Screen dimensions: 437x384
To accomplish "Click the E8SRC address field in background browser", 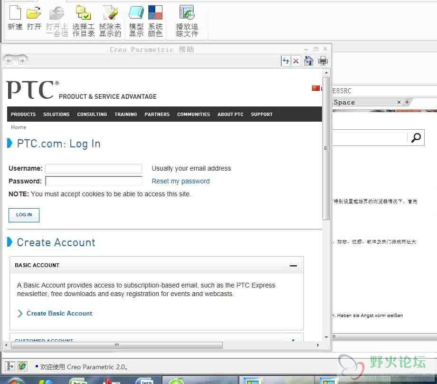I will pos(384,91).
